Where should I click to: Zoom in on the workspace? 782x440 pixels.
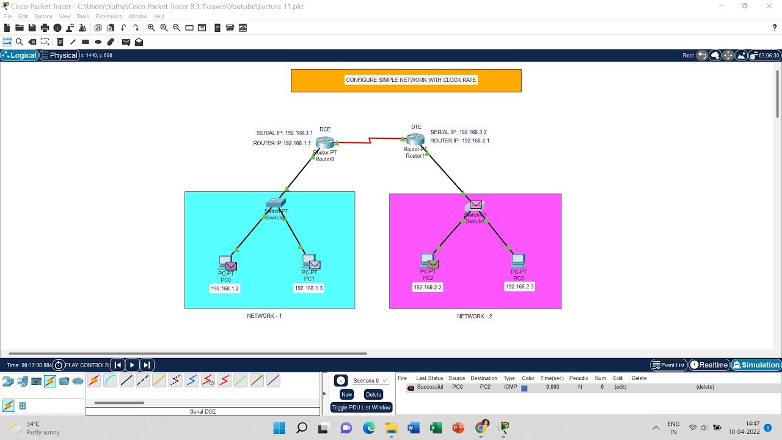(x=151, y=28)
